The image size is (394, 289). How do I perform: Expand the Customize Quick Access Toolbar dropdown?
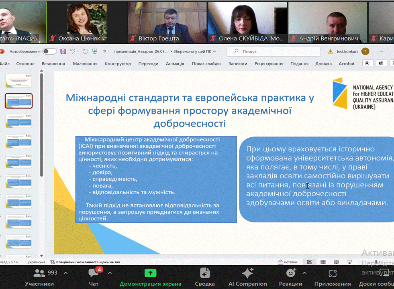coord(105,51)
